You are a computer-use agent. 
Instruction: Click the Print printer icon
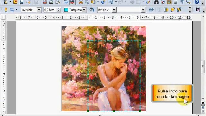point(51,2)
